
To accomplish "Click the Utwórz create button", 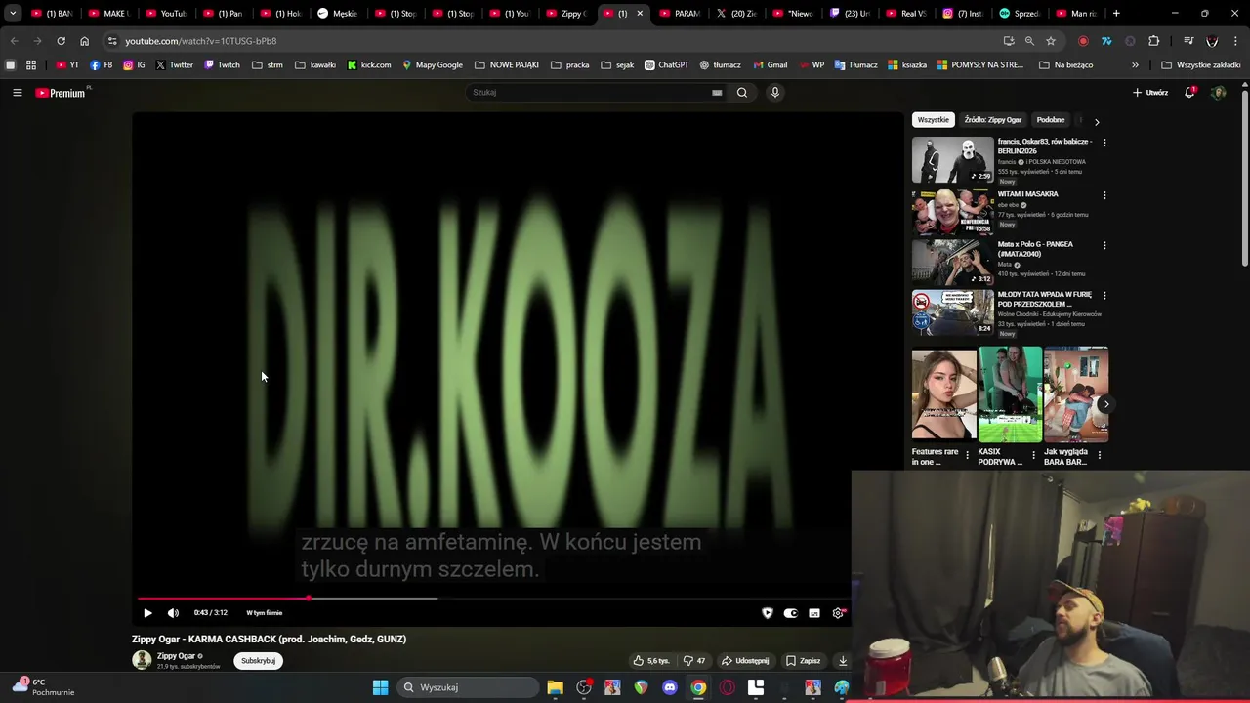I will click(x=1150, y=93).
